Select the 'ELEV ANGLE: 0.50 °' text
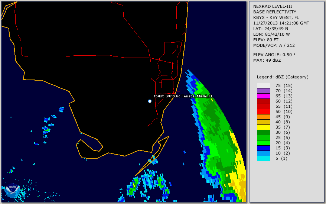The height and width of the screenshot is (204, 326). (274, 55)
